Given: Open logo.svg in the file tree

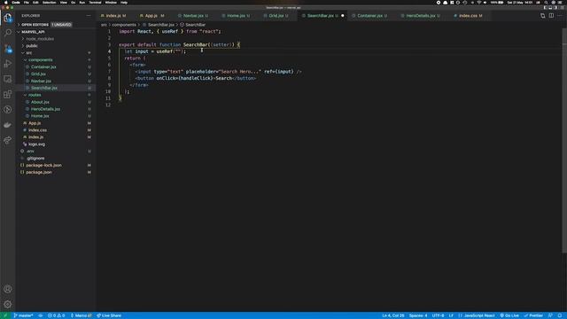Looking at the screenshot, I should coord(56,144).
